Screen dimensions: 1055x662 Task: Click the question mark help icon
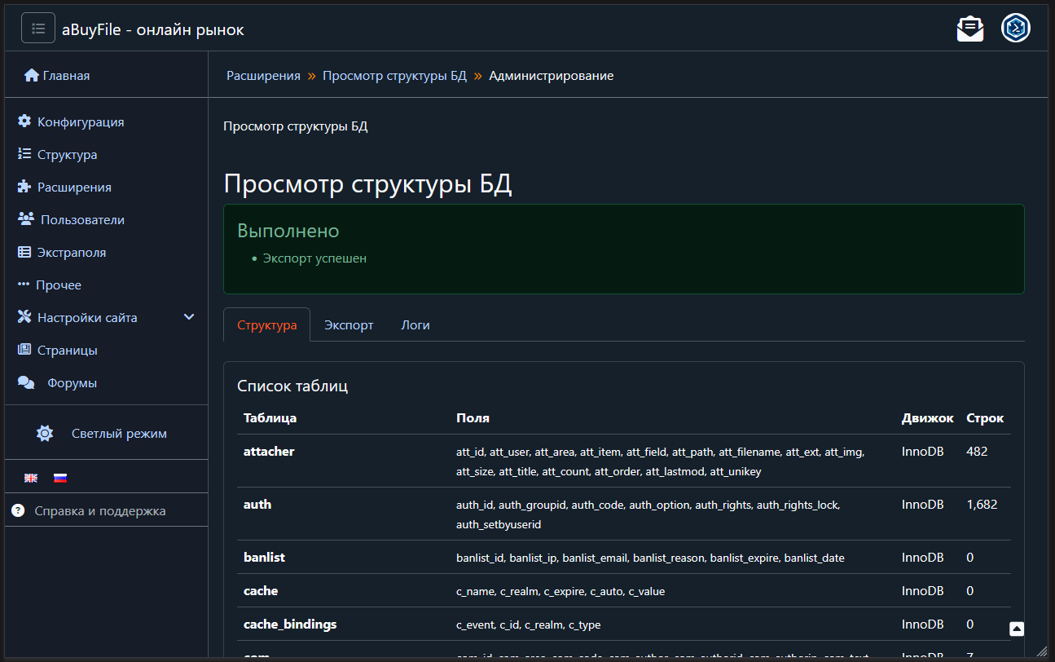18,510
